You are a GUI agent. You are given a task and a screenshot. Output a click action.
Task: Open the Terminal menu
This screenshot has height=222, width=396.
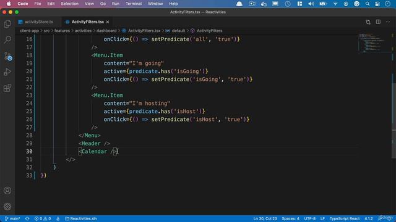click(134, 4)
